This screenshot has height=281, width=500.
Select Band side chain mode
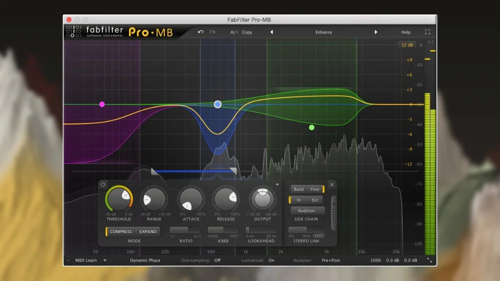(x=299, y=189)
